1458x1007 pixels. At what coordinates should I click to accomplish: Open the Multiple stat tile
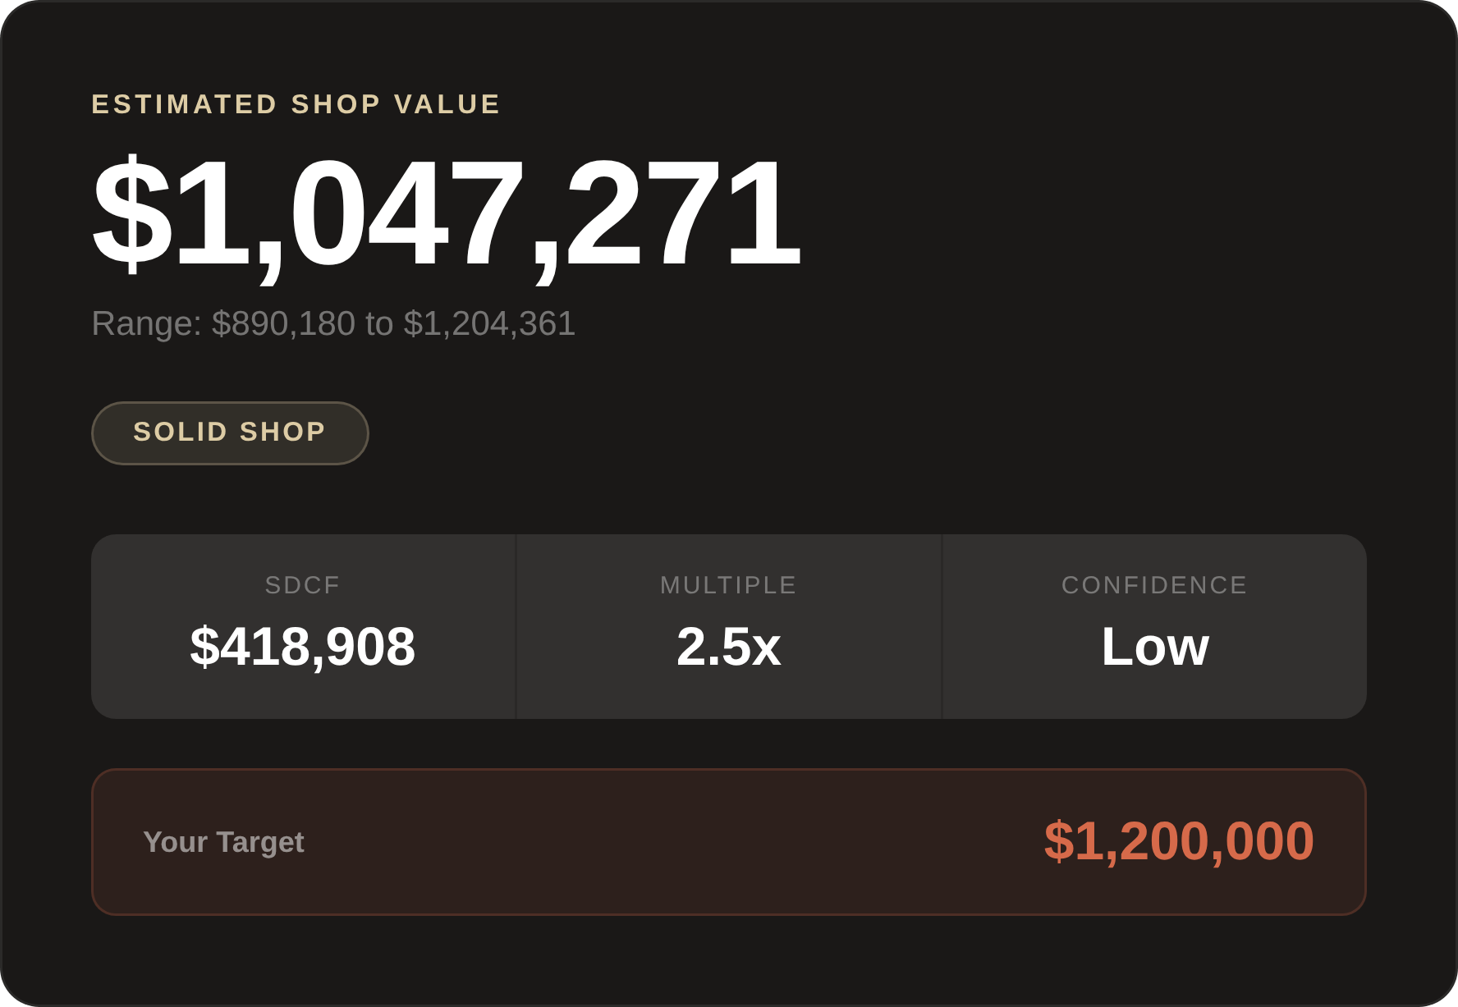(729, 626)
